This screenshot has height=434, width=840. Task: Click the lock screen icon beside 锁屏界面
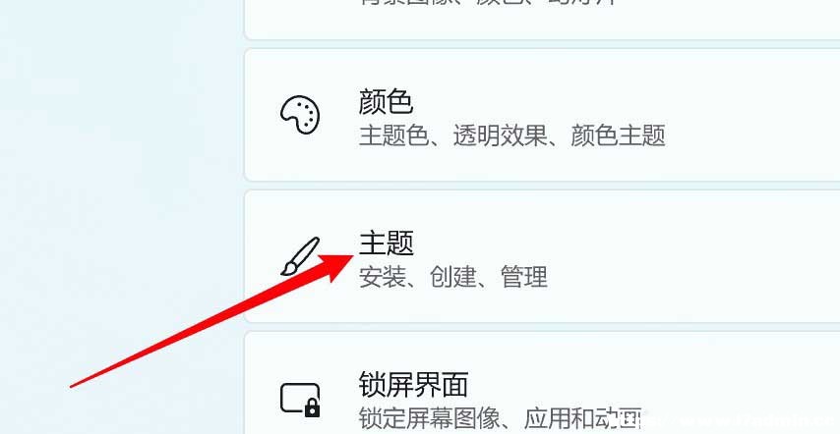click(300, 400)
